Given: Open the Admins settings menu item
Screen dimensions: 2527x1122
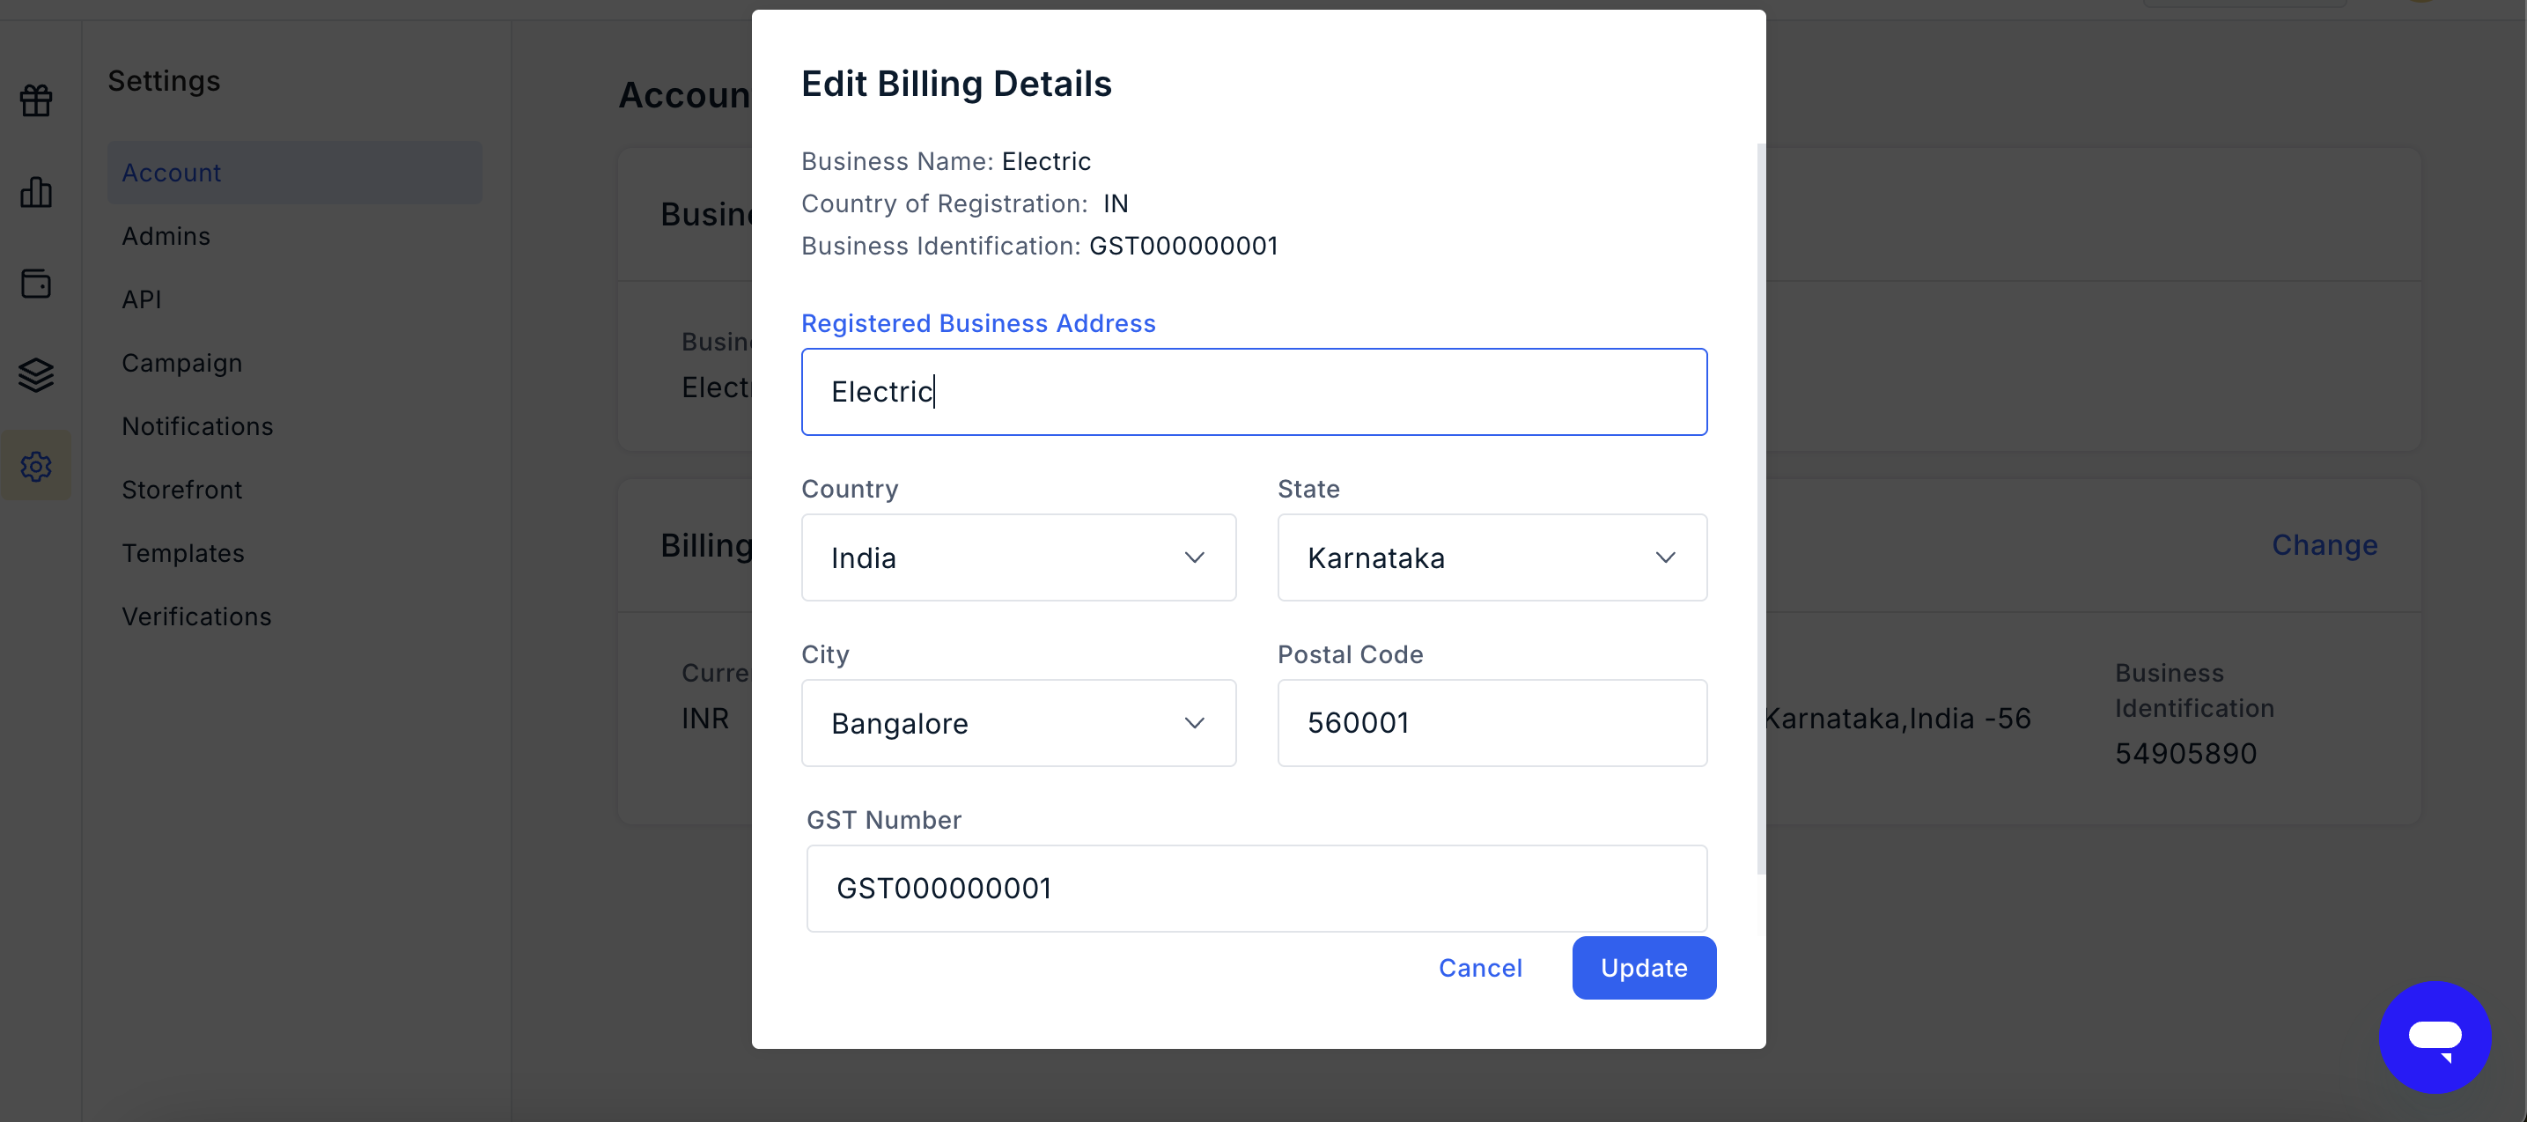Looking at the screenshot, I should (x=166, y=237).
